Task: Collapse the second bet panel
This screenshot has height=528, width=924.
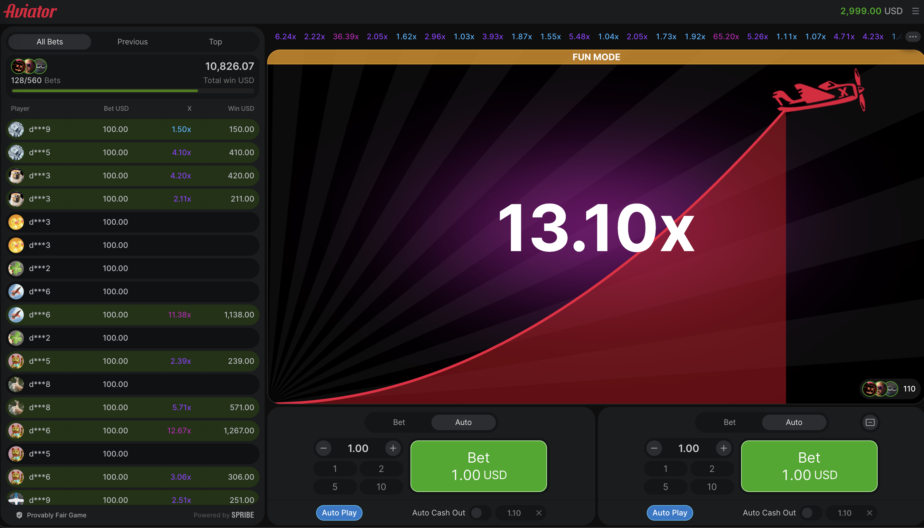Action: pos(870,422)
